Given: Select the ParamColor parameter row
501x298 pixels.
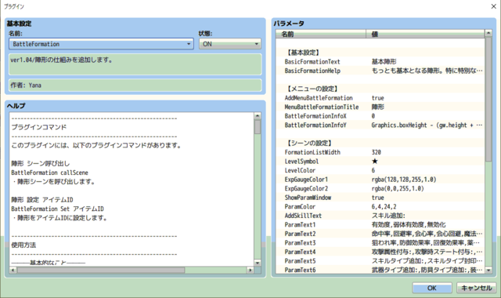Looking at the screenshot, I should point(380,206).
